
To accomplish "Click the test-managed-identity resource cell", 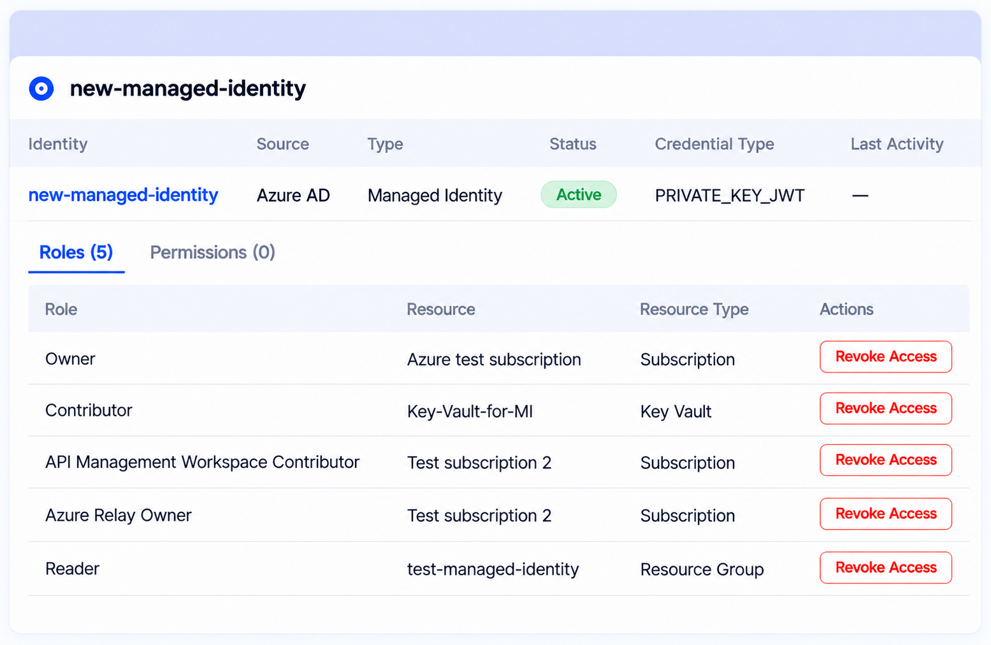I will tap(493, 569).
